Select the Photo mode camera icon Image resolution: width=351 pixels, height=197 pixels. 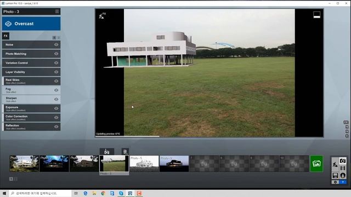click(x=342, y=161)
